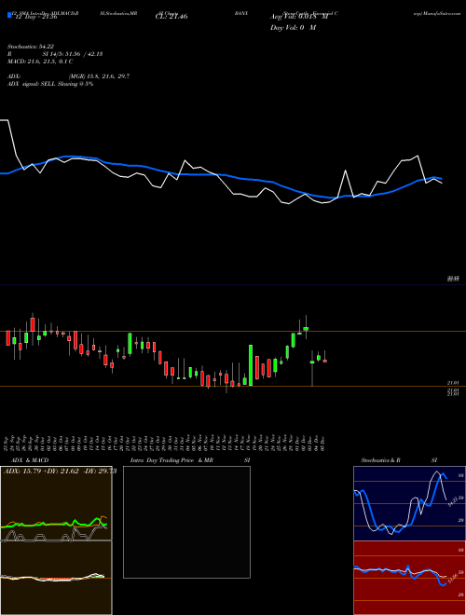Click the tall green candlestick in mid-November

(251, 365)
